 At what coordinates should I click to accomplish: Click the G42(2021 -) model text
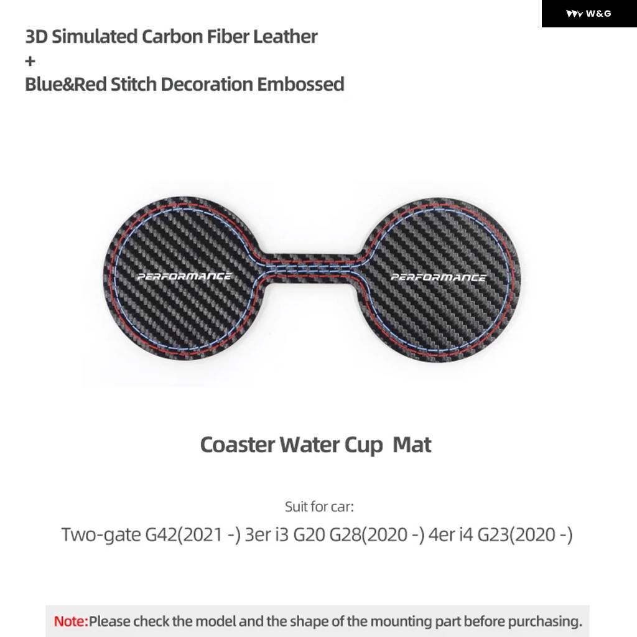193,534
